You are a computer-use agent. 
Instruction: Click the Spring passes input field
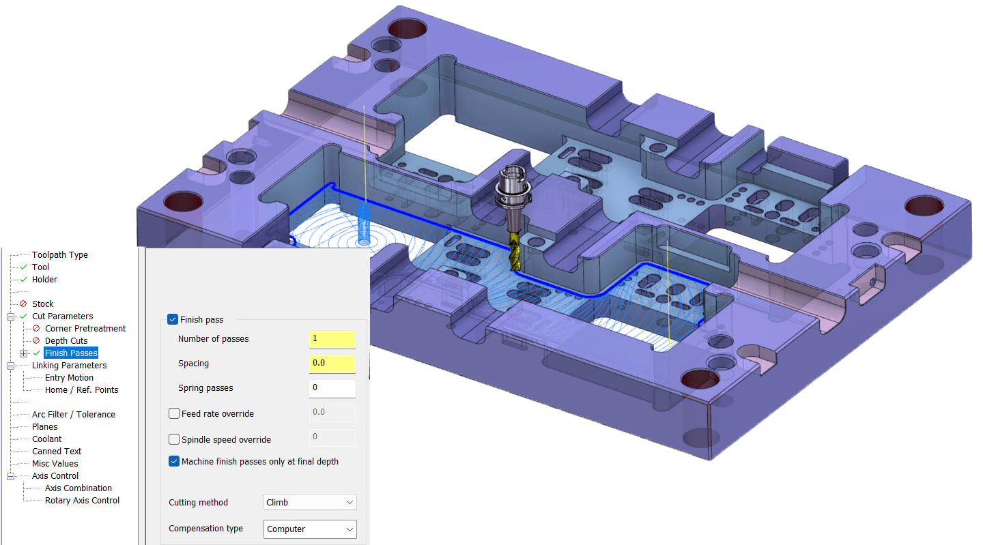332,388
